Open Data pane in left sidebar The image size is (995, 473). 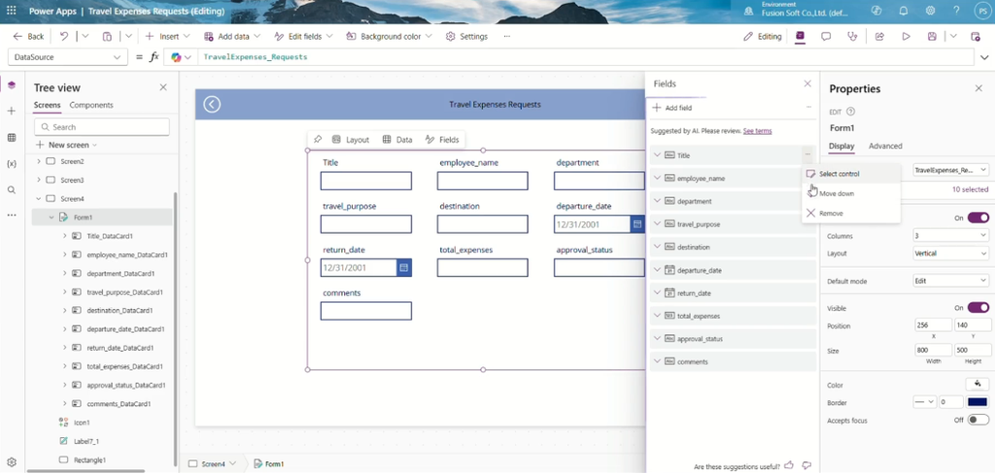[12, 138]
